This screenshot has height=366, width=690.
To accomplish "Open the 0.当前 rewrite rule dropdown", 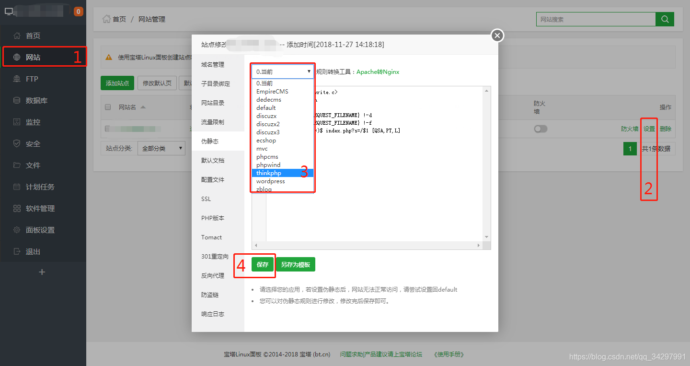I will point(283,71).
